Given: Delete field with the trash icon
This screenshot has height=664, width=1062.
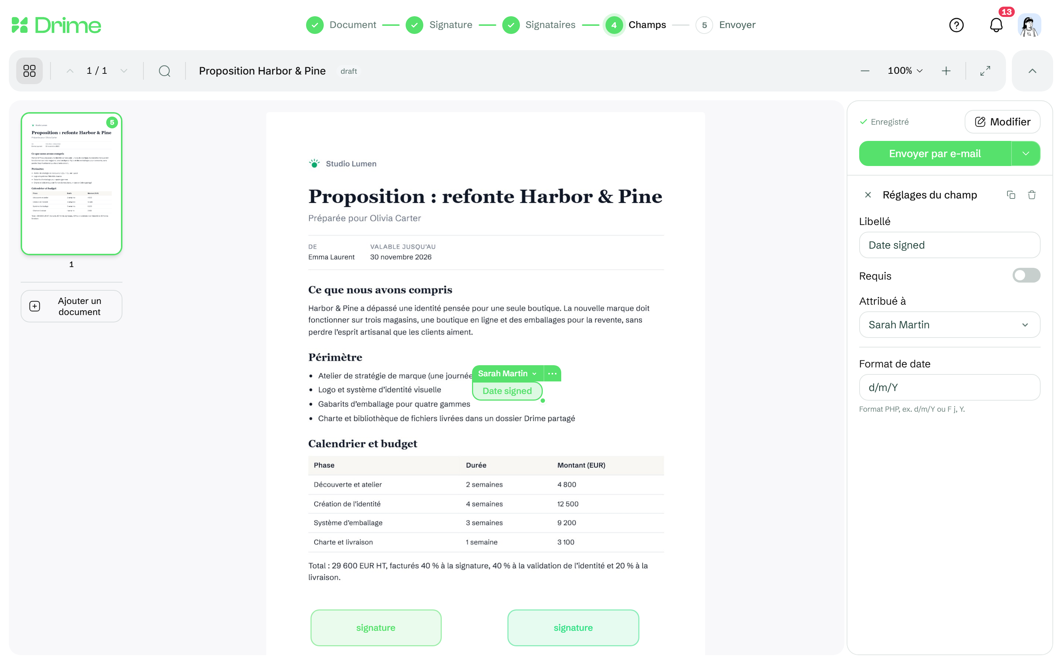Looking at the screenshot, I should [1032, 194].
